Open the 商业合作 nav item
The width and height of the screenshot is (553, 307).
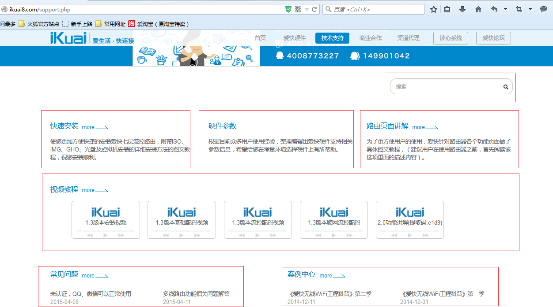coord(370,38)
